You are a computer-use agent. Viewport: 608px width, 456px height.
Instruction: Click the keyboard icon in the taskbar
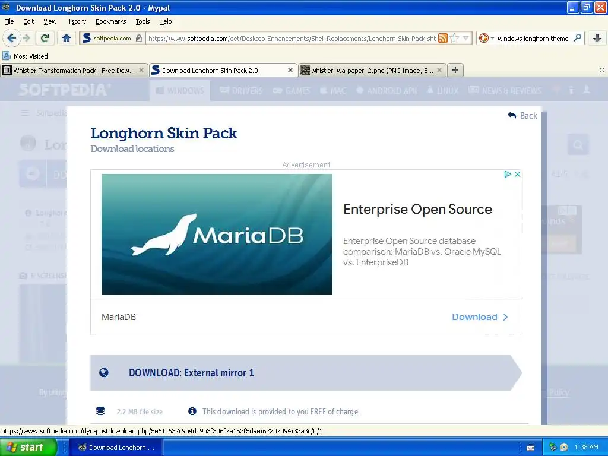(531, 448)
